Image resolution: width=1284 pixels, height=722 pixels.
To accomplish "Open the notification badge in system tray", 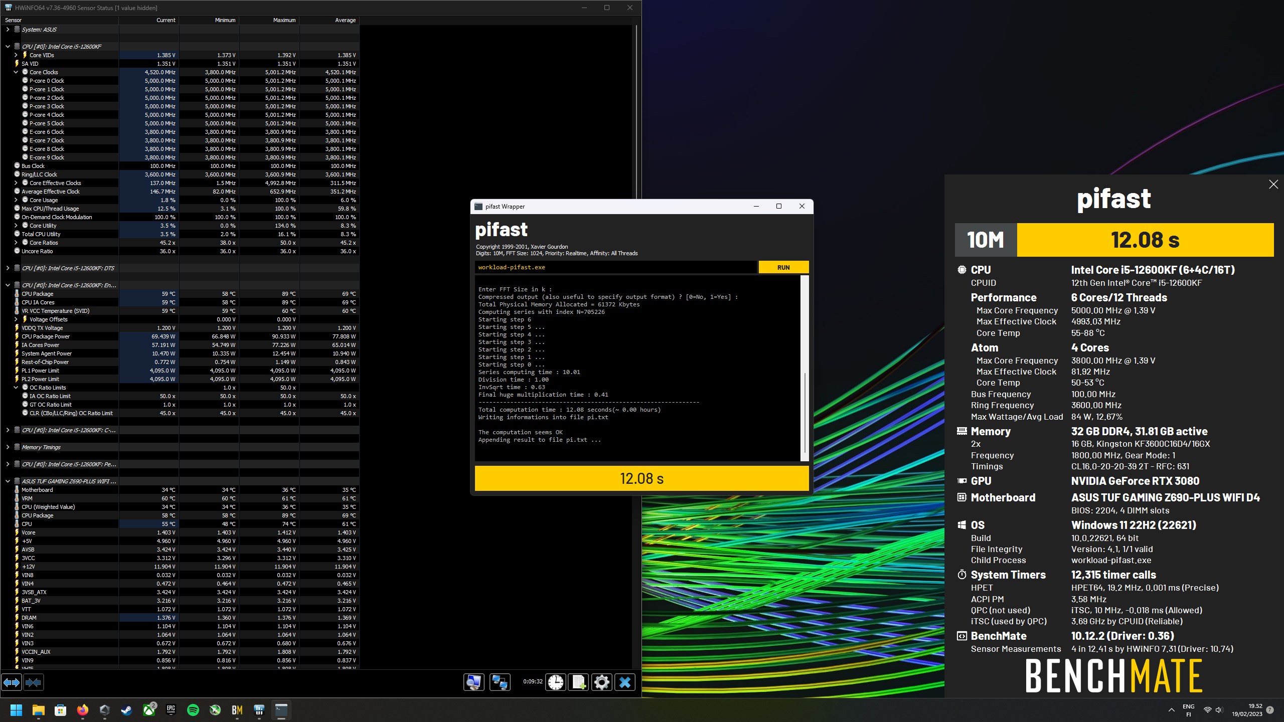I will click(x=1270, y=710).
